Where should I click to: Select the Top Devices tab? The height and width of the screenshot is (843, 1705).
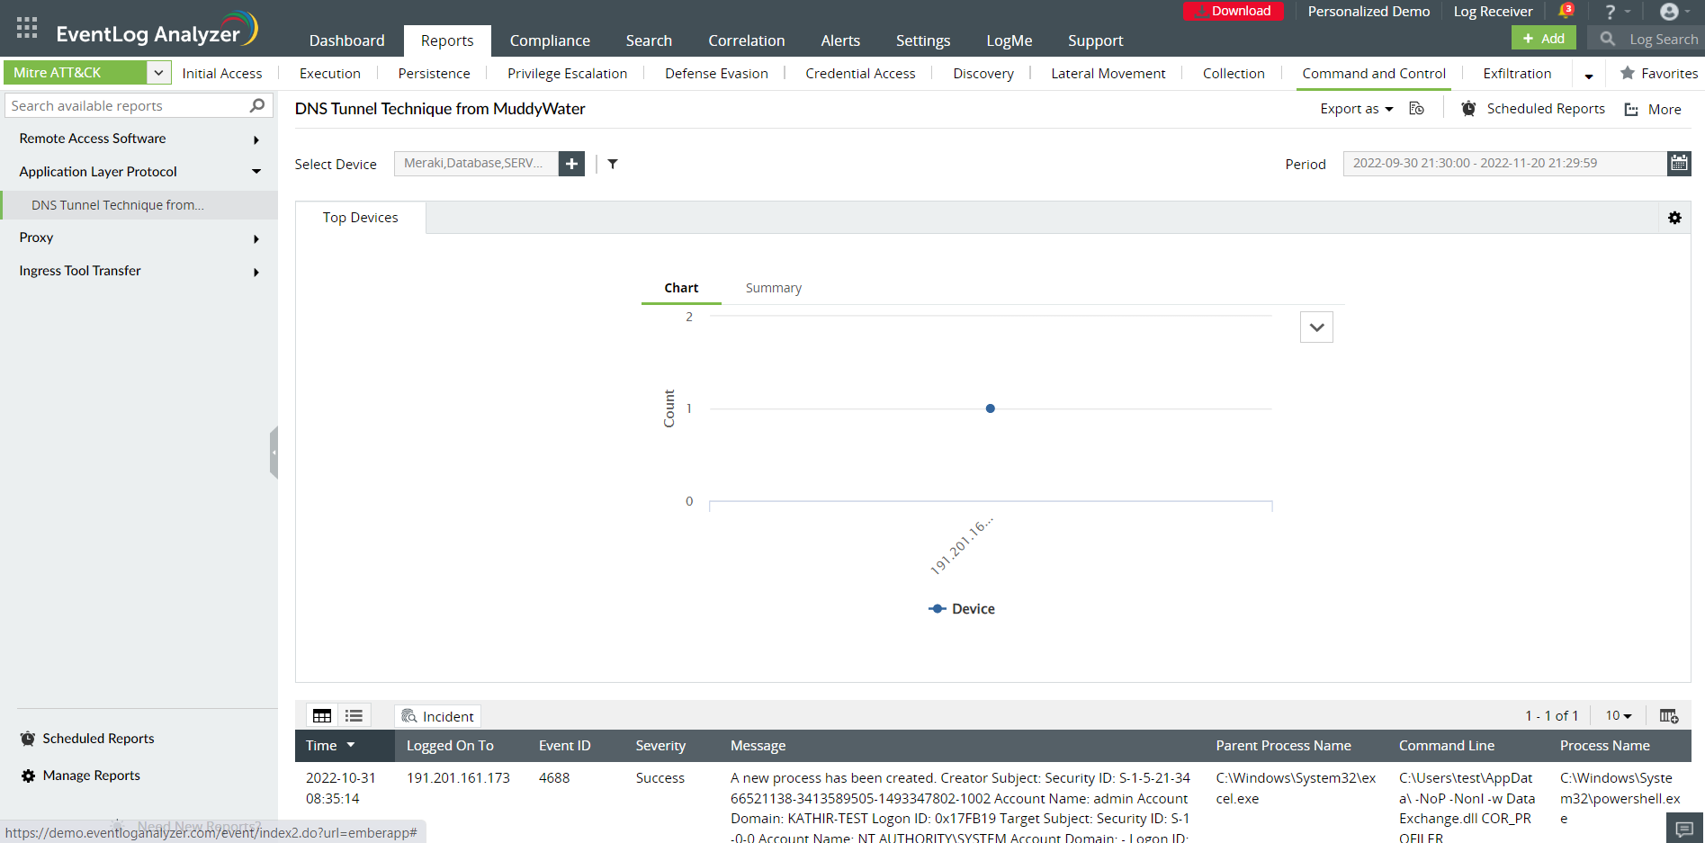[360, 218]
